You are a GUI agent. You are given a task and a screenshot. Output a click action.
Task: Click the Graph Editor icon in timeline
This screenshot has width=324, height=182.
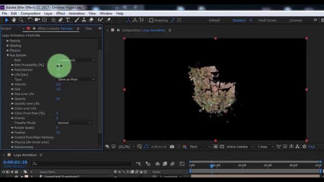[182, 164]
